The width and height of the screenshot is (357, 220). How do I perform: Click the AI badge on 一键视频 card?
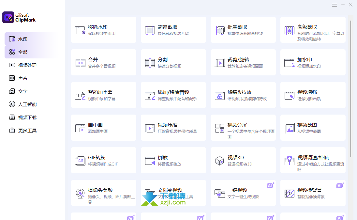pos(270,185)
